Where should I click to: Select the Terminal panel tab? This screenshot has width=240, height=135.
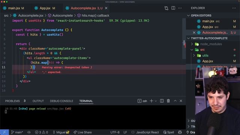[86, 101]
